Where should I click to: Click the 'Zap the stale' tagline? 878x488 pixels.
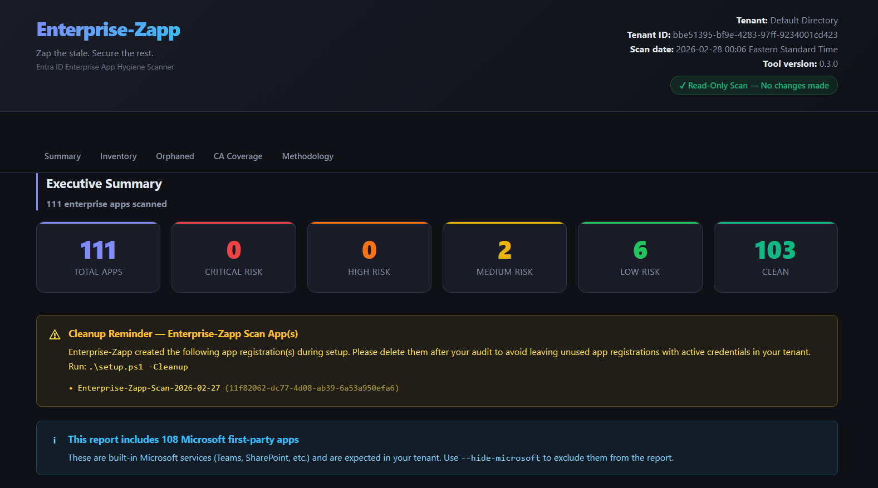[x=95, y=53]
